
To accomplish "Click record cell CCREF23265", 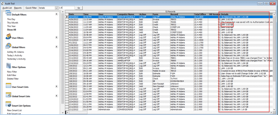I will click(x=182, y=32).
